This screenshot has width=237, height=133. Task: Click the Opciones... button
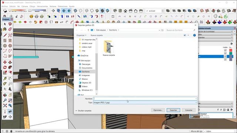[158, 110]
